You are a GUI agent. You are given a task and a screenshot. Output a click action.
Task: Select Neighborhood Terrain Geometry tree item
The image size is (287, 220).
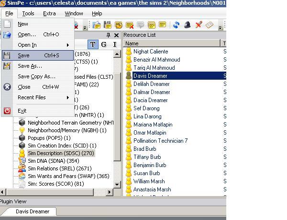click(x=70, y=123)
